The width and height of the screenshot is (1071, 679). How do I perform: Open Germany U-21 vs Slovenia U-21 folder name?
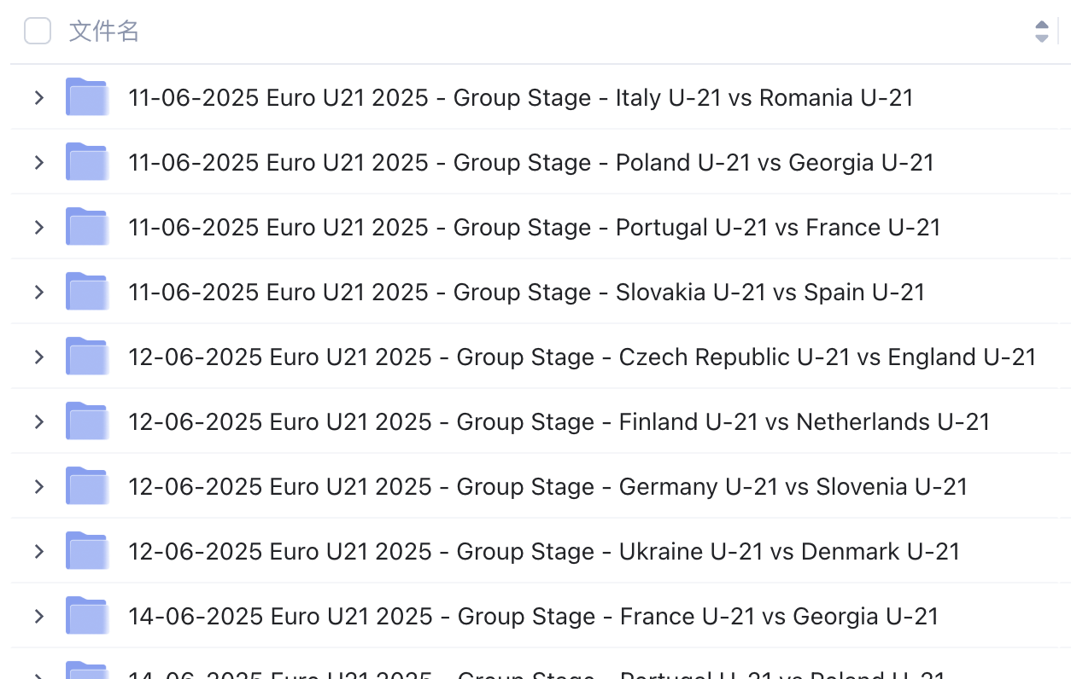548,487
